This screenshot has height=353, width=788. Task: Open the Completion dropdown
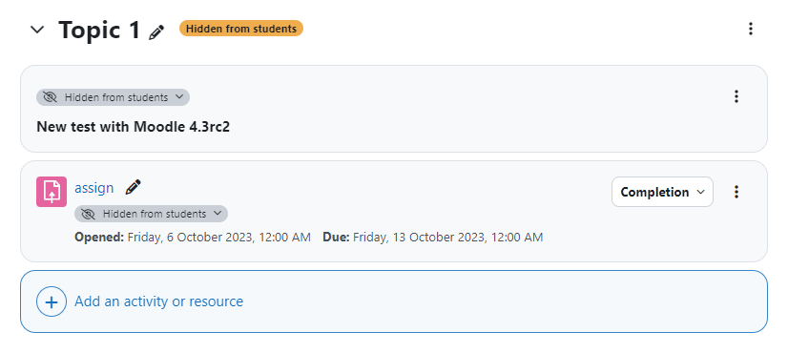tap(662, 192)
